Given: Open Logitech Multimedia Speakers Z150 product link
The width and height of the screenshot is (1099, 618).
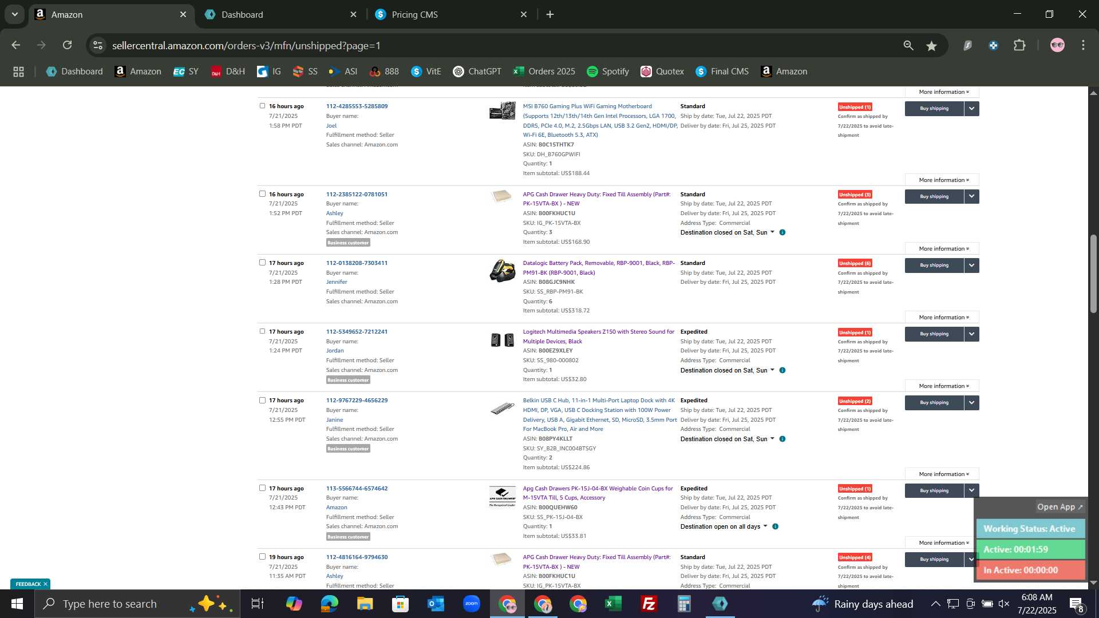Looking at the screenshot, I should tap(598, 336).
